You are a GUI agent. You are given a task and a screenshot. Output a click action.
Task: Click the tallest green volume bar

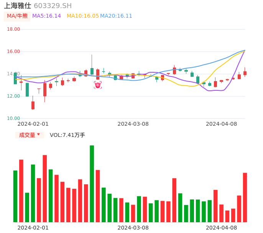click(x=92, y=184)
